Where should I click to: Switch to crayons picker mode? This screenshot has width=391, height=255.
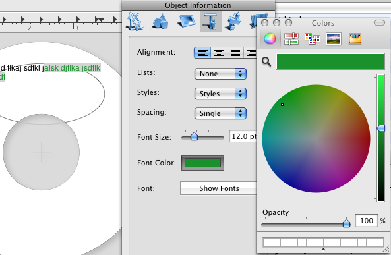pos(355,39)
